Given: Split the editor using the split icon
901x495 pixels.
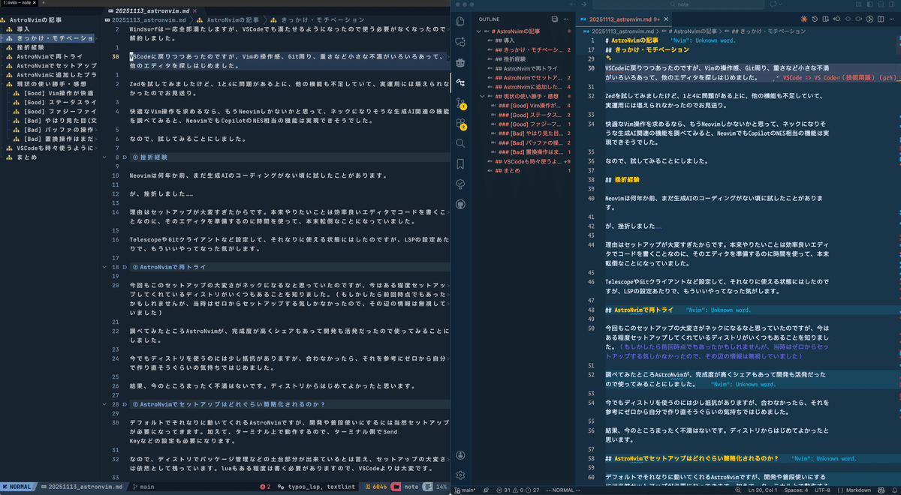Looking at the screenshot, I should (881, 19).
